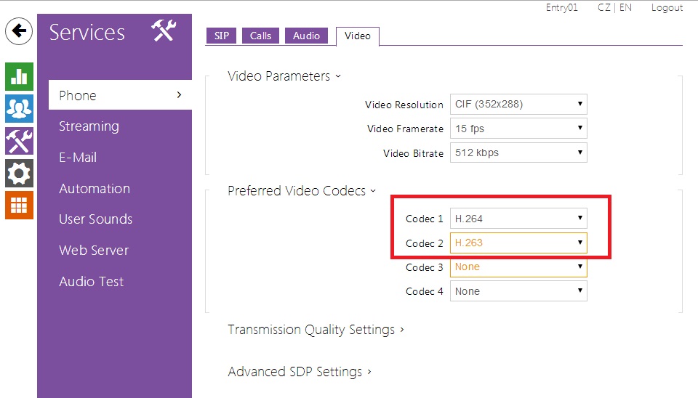The image size is (698, 398).
Task: Click the back arrow icon
Action: click(x=19, y=31)
